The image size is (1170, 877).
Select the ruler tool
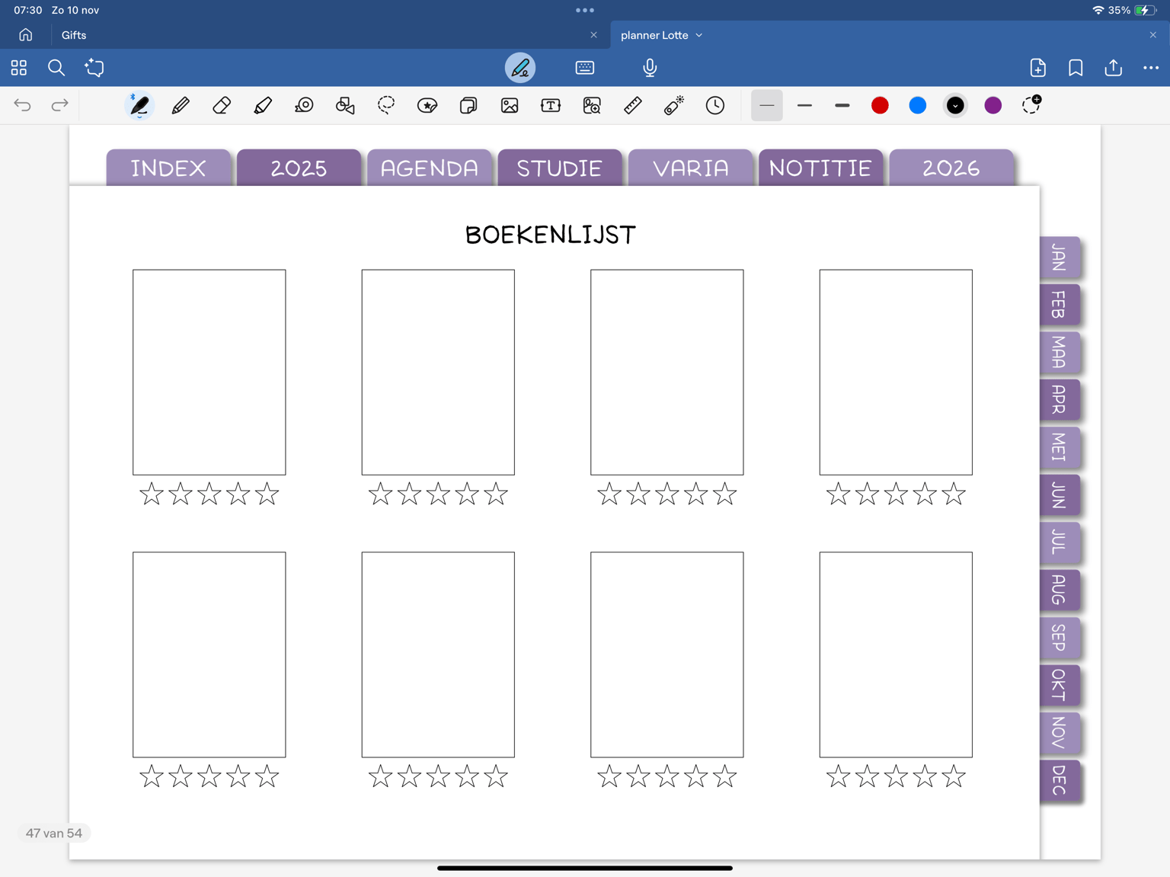point(633,105)
